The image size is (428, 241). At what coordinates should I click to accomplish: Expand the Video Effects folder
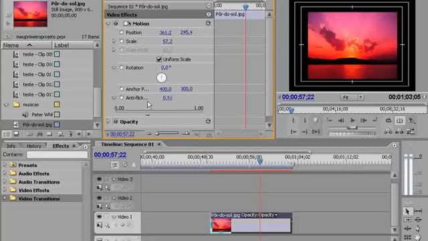(x=5, y=190)
